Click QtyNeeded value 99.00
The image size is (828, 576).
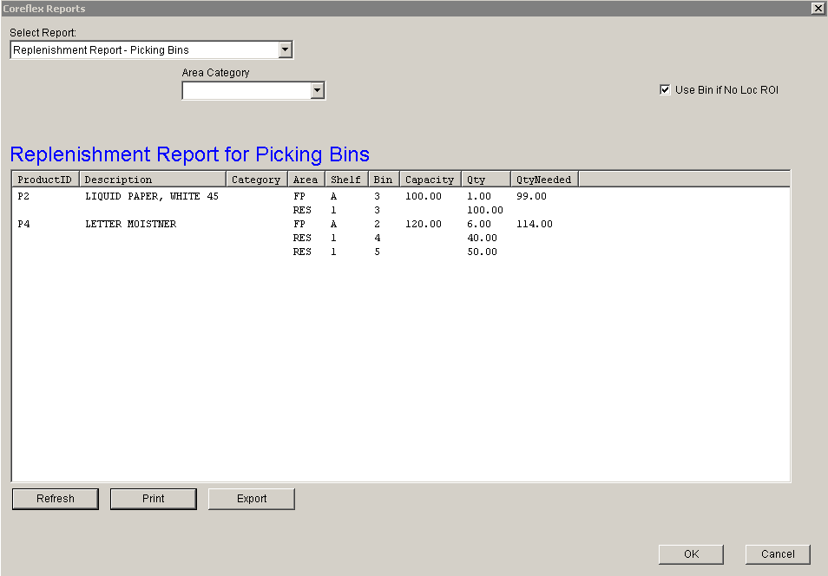531,196
